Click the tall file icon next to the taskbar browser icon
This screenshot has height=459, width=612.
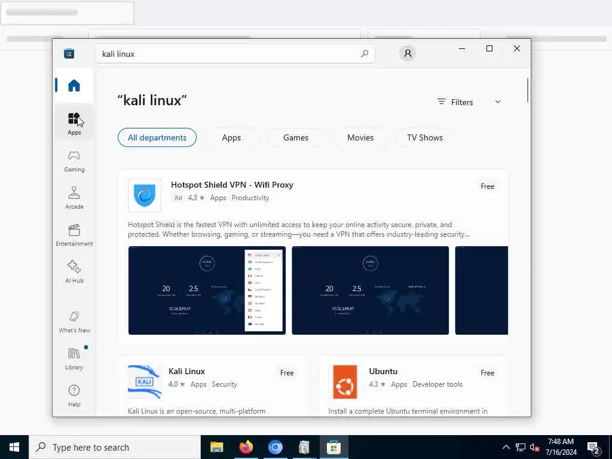click(x=304, y=447)
